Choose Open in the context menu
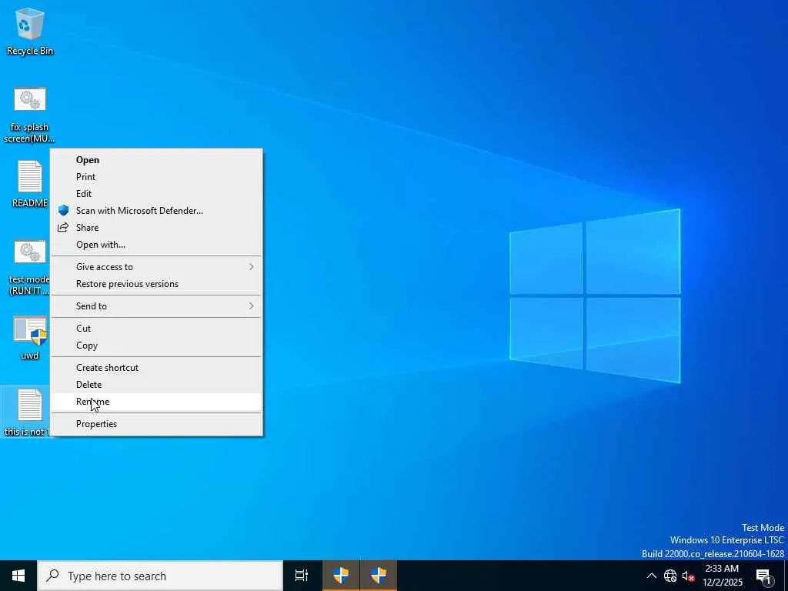The image size is (788, 591). click(x=156, y=160)
